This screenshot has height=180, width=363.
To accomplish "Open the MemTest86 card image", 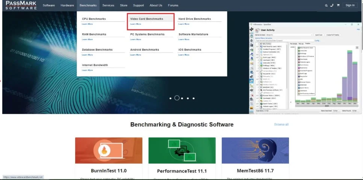I will click(256, 150).
